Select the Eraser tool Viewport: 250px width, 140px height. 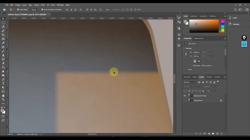[3, 63]
